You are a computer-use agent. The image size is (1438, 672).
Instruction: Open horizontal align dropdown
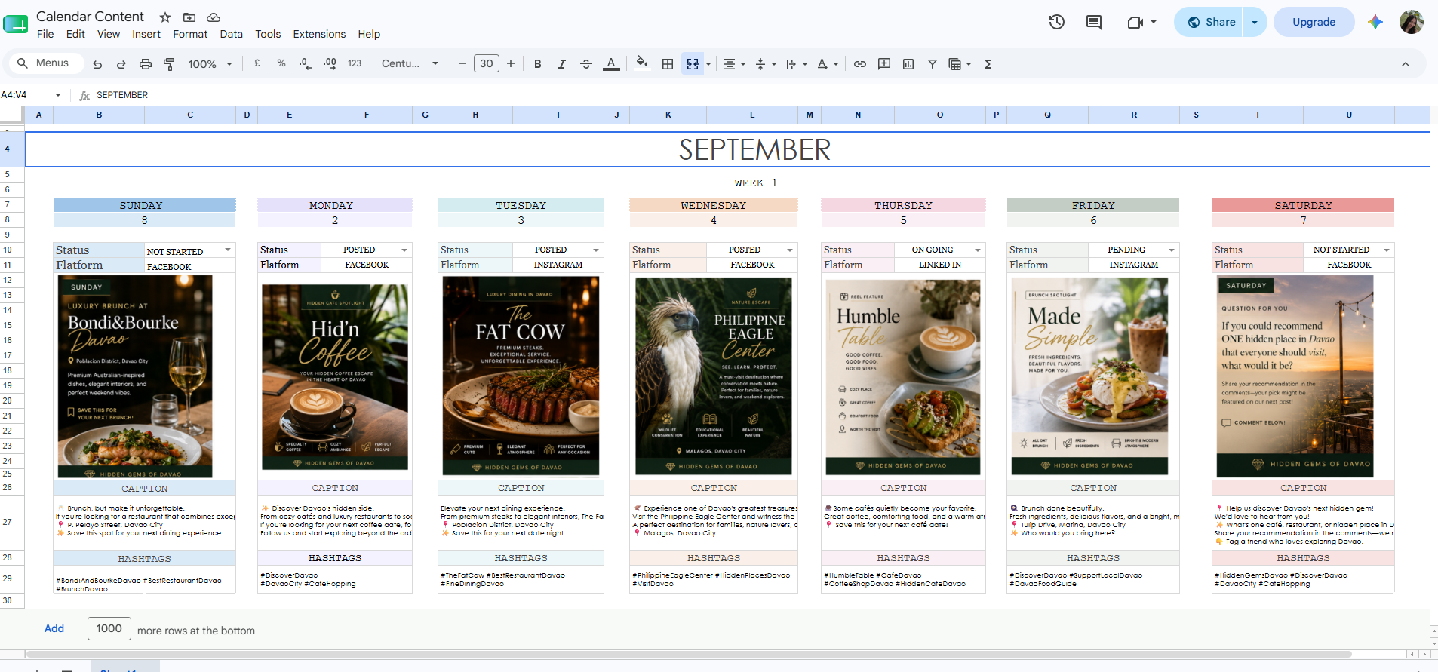click(x=734, y=64)
